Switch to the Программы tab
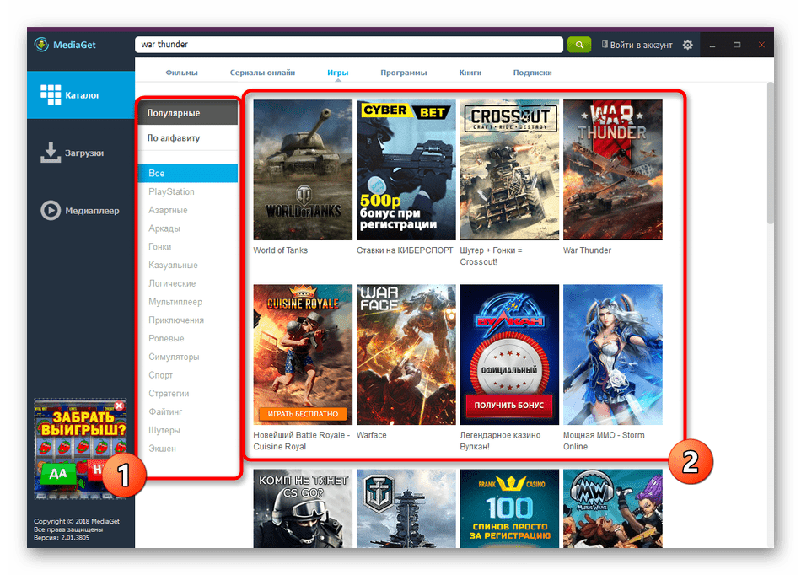Image resolution: width=801 pixels, height=575 pixels. tap(404, 73)
